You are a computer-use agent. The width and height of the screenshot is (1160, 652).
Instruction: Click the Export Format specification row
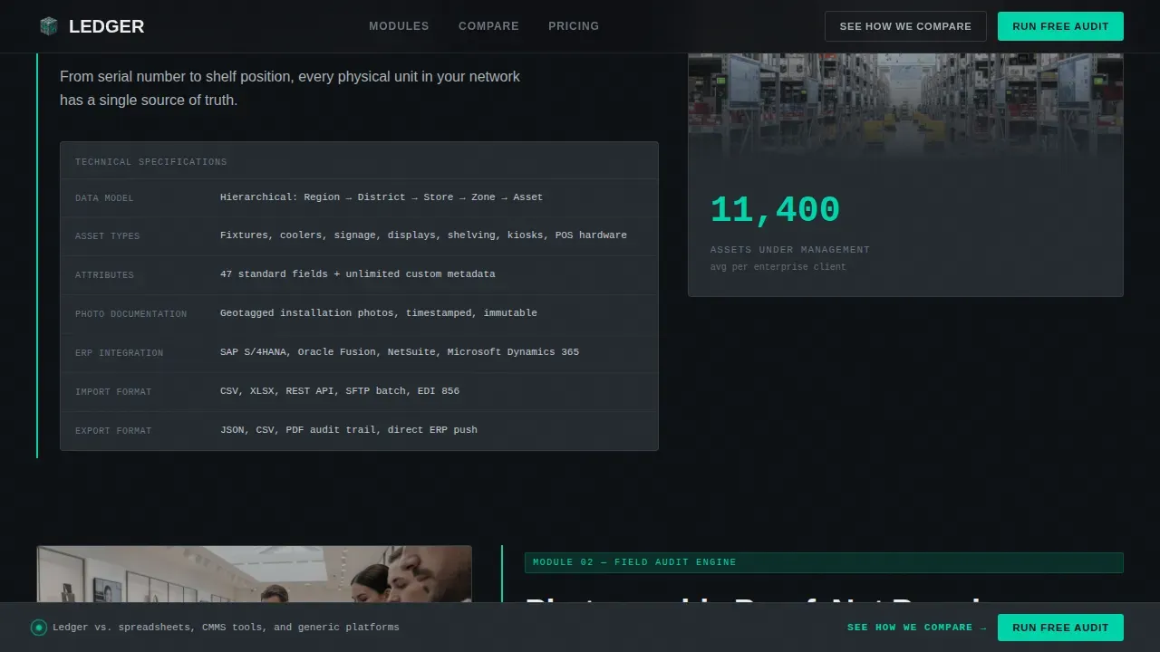(x=359, y=430)
